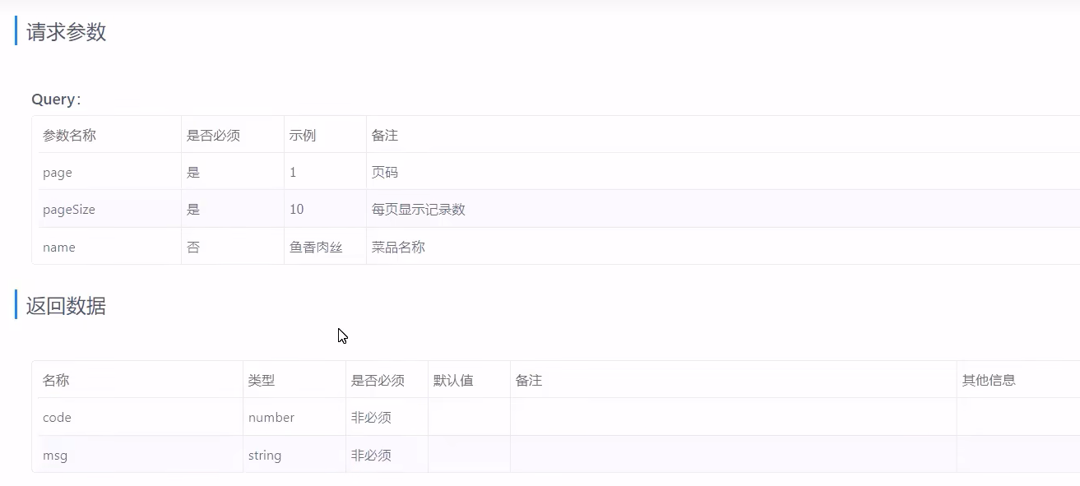Select the page parameter name cell

(58, 173)
